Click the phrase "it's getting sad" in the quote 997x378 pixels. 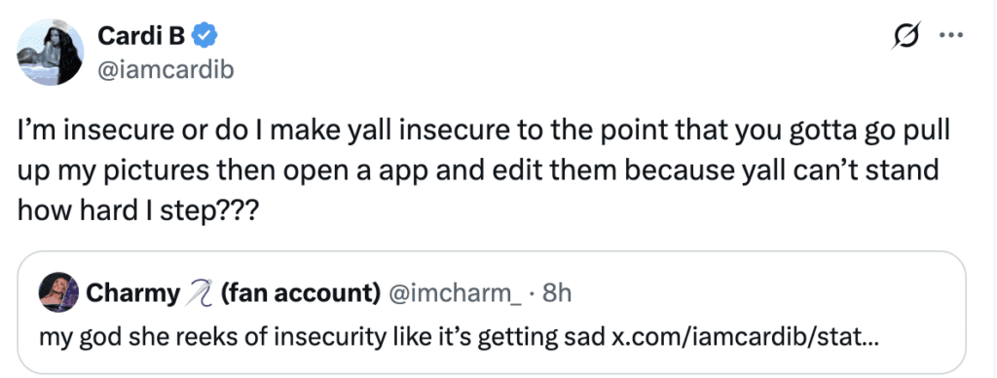tap(508, 335)
